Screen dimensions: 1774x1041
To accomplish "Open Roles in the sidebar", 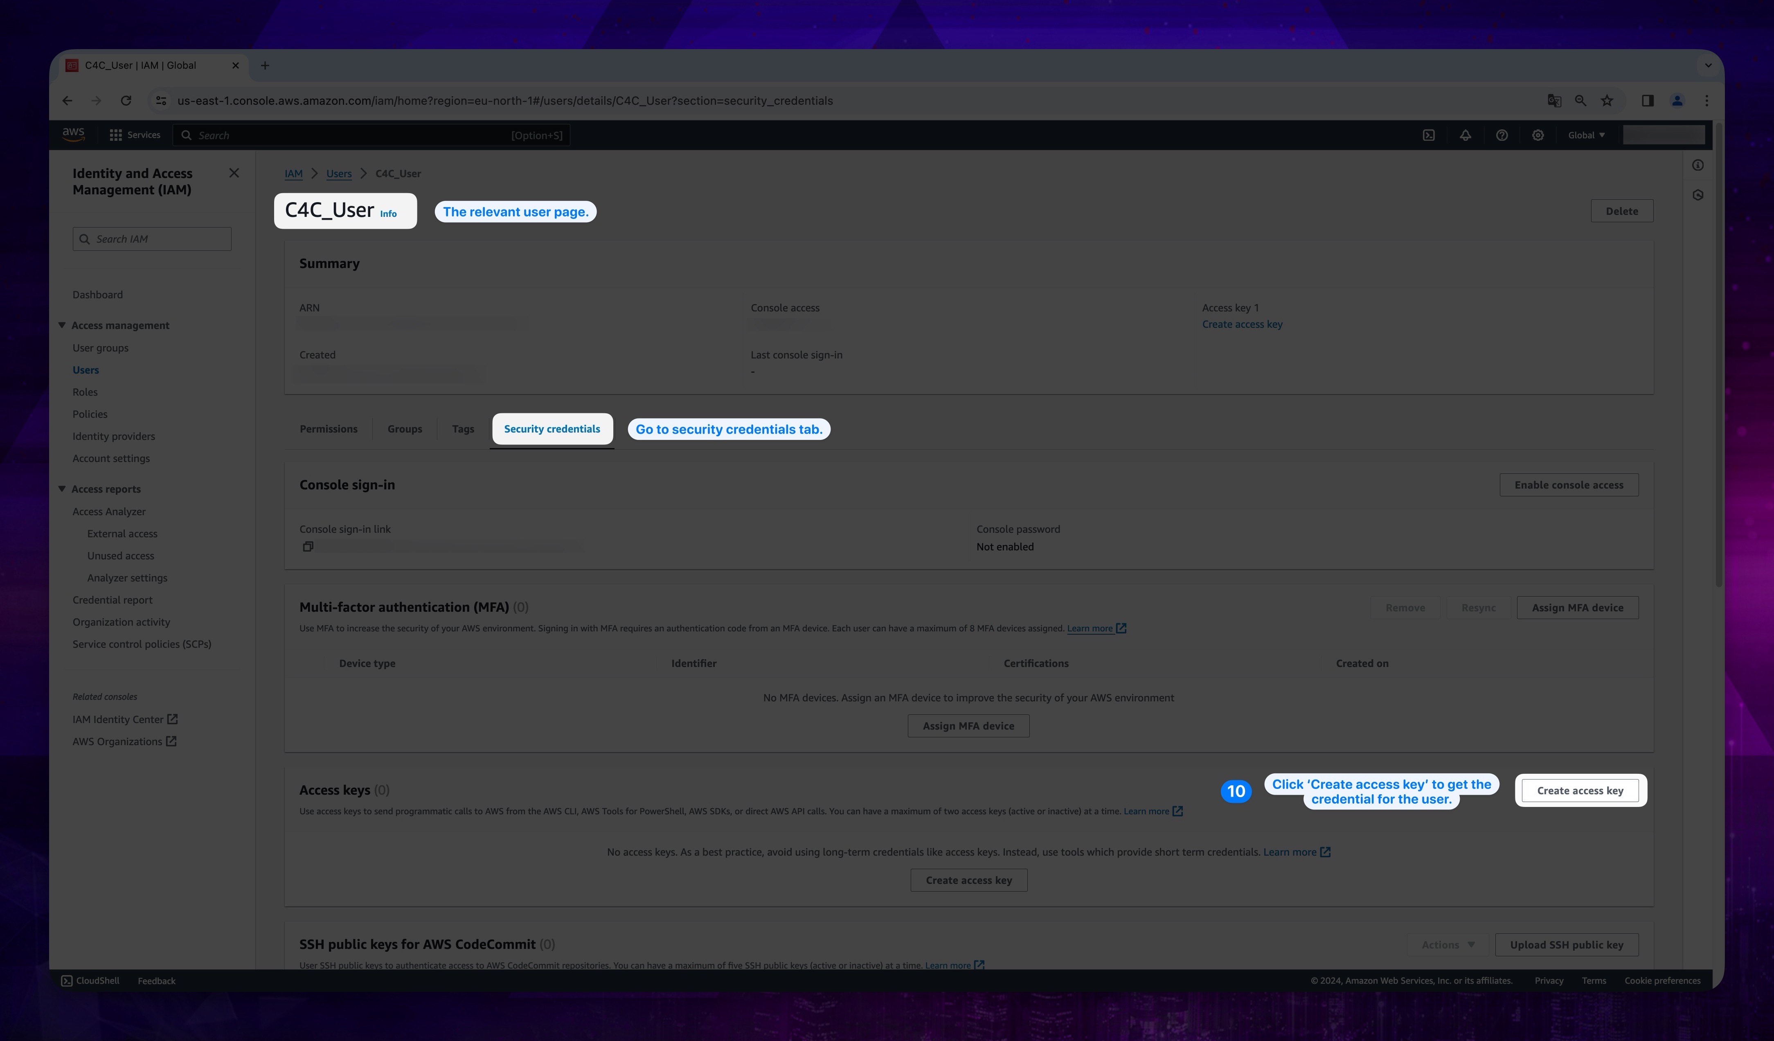I will click(x=85, y=392).
